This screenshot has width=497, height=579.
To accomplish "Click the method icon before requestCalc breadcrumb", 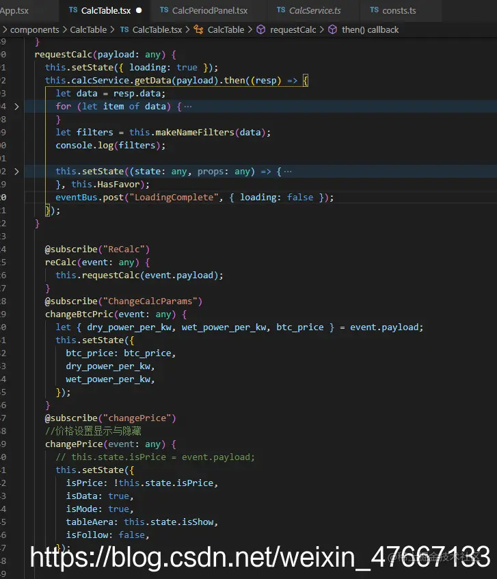I will [261, 29].
